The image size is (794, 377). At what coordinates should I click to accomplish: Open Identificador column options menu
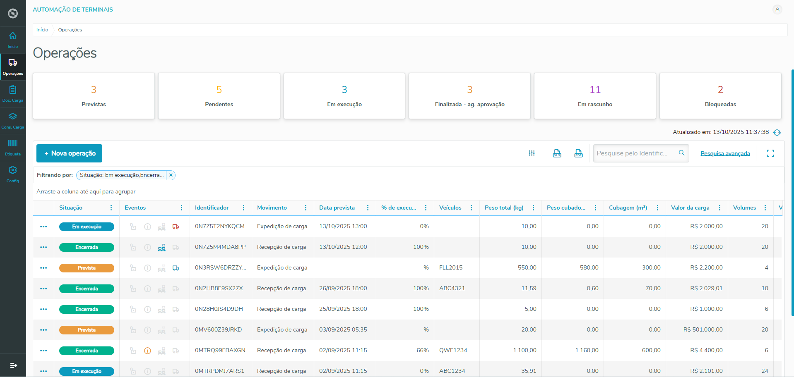point(243,208)
